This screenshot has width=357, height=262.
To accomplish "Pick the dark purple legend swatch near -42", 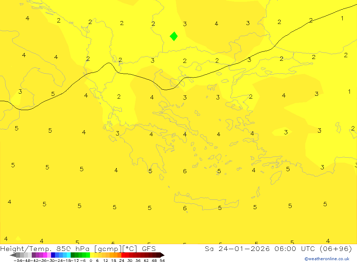I will [x=34, y=255].
